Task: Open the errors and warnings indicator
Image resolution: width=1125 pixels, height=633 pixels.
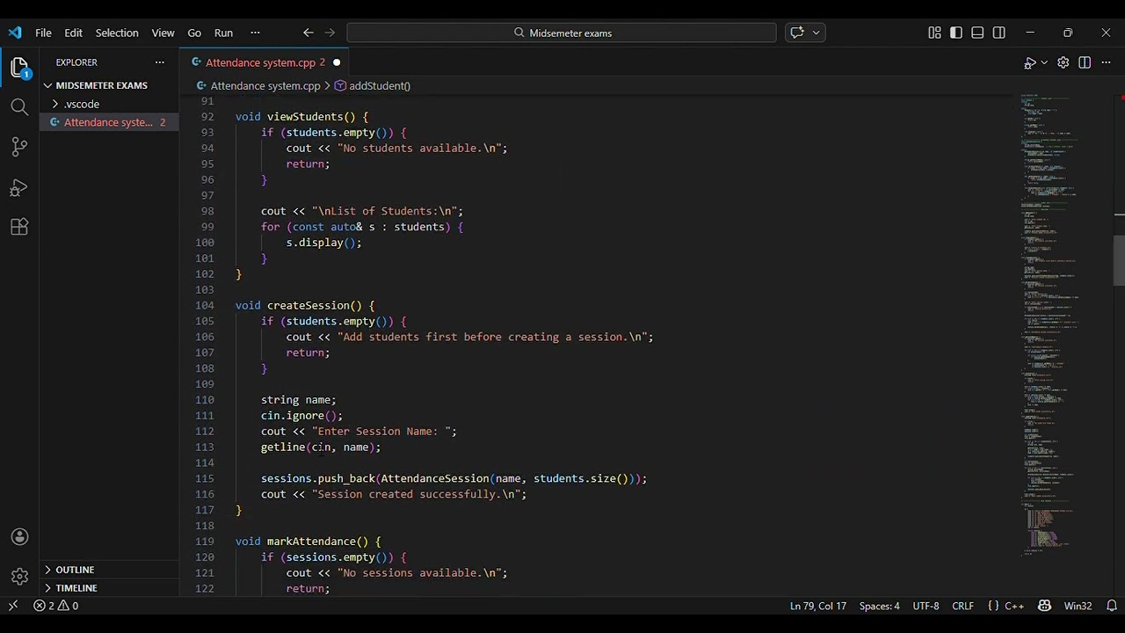Action: (56, 606)
